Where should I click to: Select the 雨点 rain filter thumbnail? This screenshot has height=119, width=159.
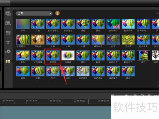[x=53, y=71]
